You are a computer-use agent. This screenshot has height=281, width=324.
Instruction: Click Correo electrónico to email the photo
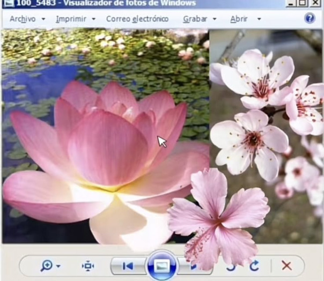click(137, 19)
